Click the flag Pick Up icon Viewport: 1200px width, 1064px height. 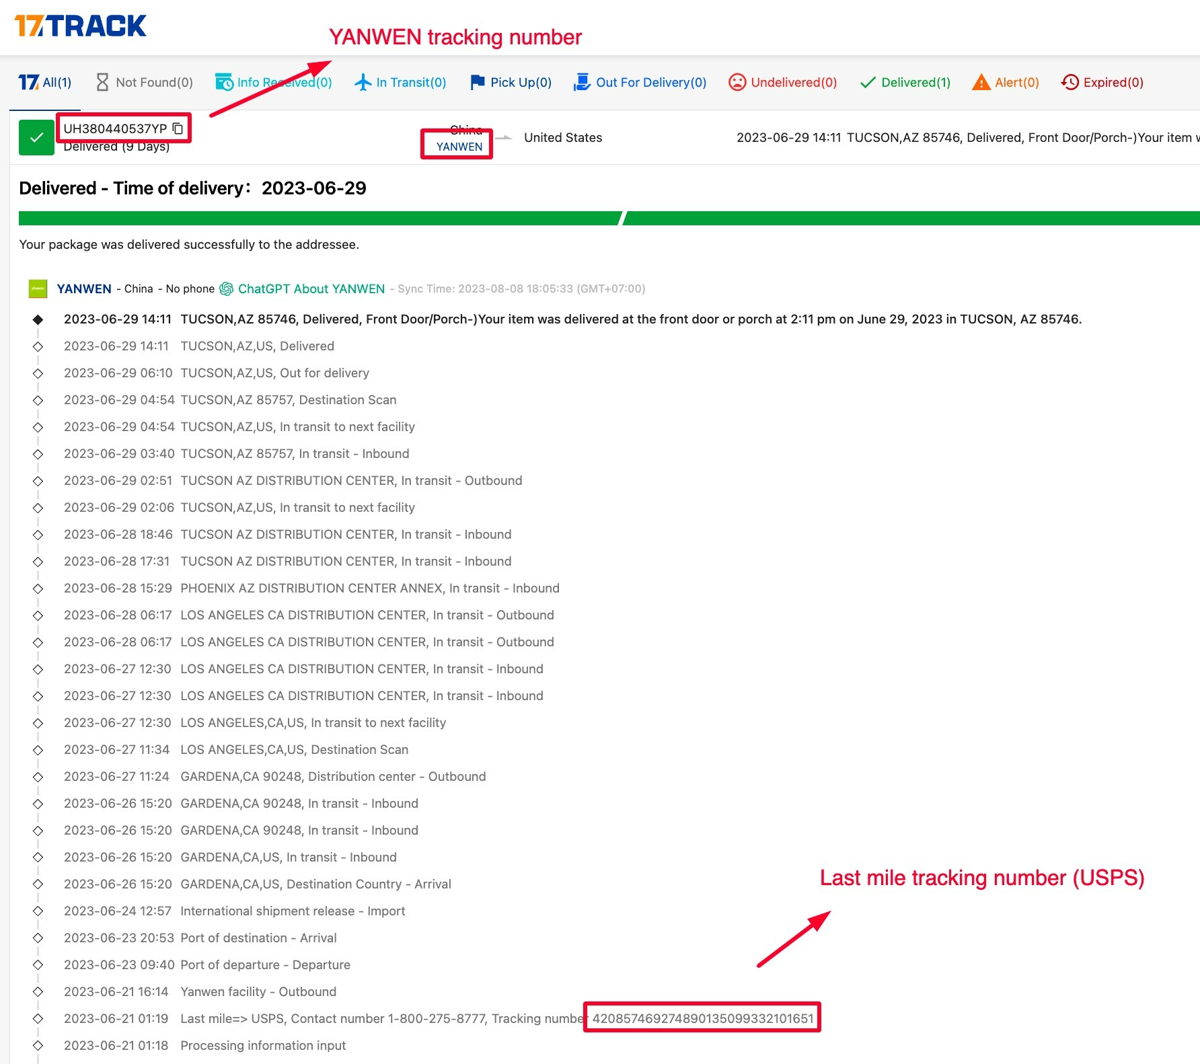[478, 82]
